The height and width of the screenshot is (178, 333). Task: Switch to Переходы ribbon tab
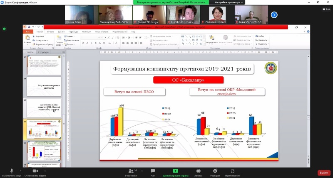[x=73, y=32]
